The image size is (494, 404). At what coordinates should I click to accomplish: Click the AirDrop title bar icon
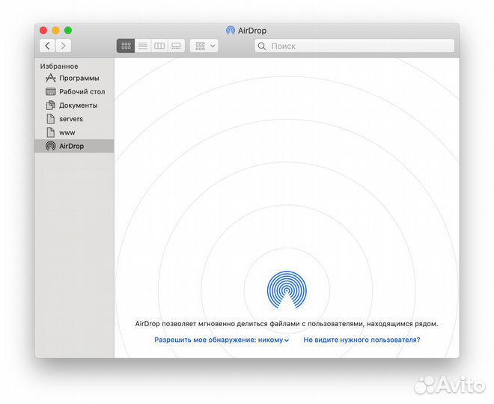(231, 31)
